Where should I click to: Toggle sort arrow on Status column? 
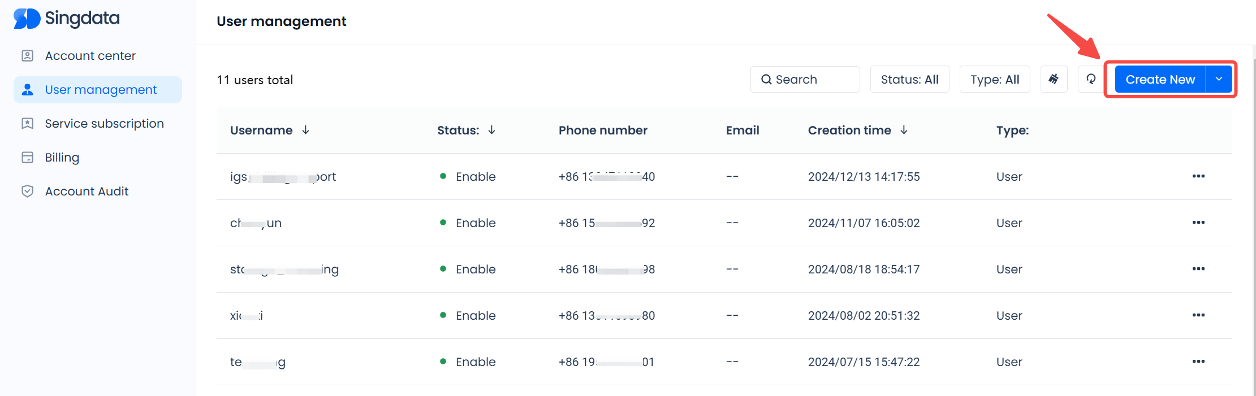491,130
